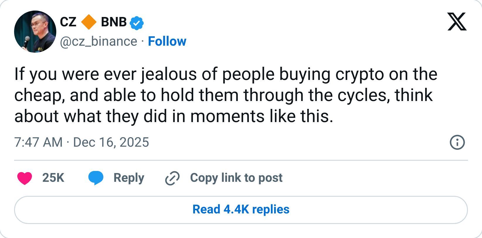The width and height of the screenshot is (482, 238).
Task: Open Read 4.4K replies
Action: pos(240,210)
